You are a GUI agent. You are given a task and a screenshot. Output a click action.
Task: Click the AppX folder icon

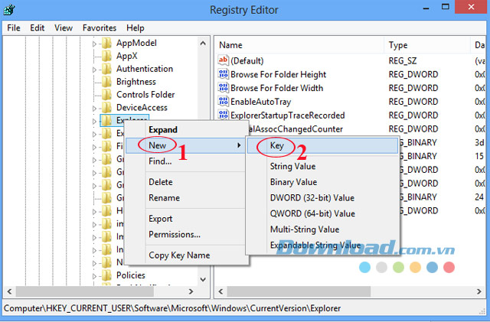click(107, 56)
